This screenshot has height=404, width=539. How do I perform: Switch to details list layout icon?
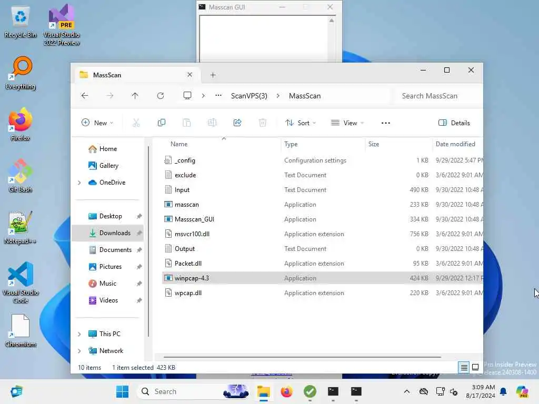click(464, 367)
